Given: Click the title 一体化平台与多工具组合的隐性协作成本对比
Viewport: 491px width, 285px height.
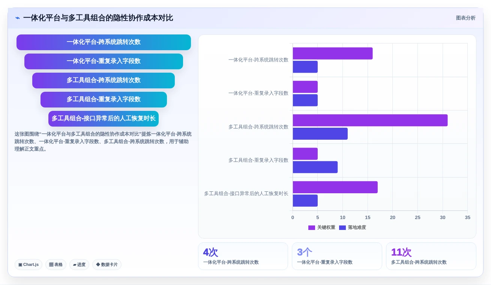Looking at the screenshot, I should (98, 18).
